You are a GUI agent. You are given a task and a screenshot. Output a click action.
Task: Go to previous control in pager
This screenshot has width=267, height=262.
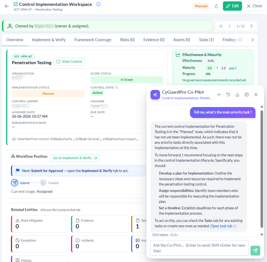pos(230,26)
